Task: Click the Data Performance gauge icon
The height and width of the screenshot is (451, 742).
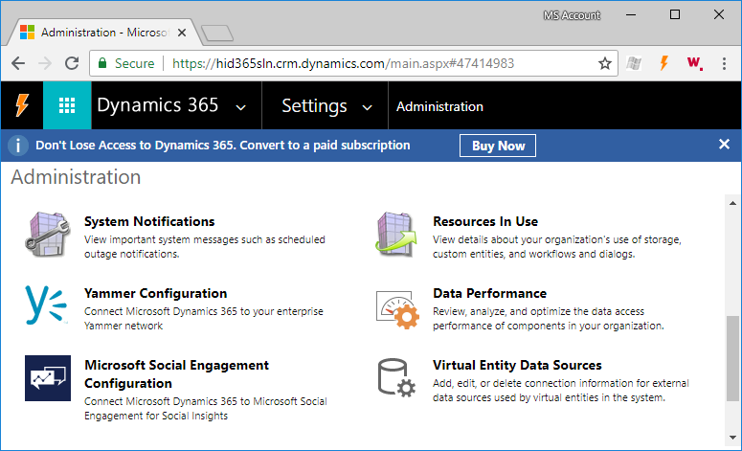Action: click(397, 309)
